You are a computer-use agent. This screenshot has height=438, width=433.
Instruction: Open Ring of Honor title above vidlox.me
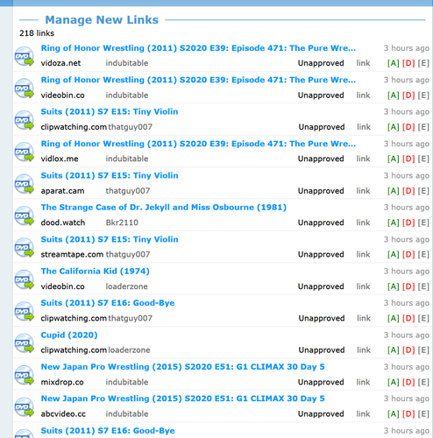point(198,144)
